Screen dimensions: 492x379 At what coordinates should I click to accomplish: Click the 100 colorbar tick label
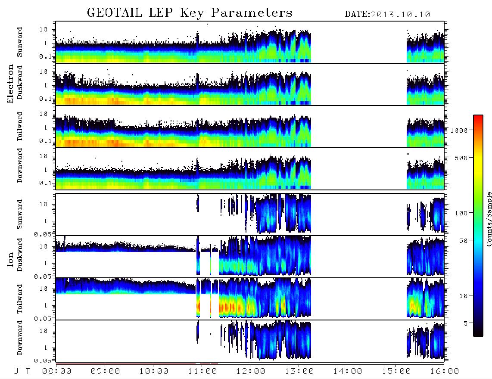coord(461,213)
